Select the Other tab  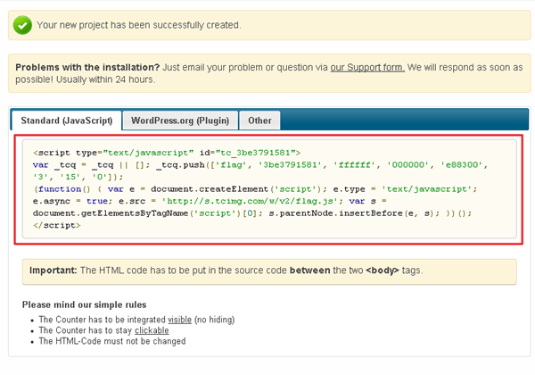tap(259, 121)
